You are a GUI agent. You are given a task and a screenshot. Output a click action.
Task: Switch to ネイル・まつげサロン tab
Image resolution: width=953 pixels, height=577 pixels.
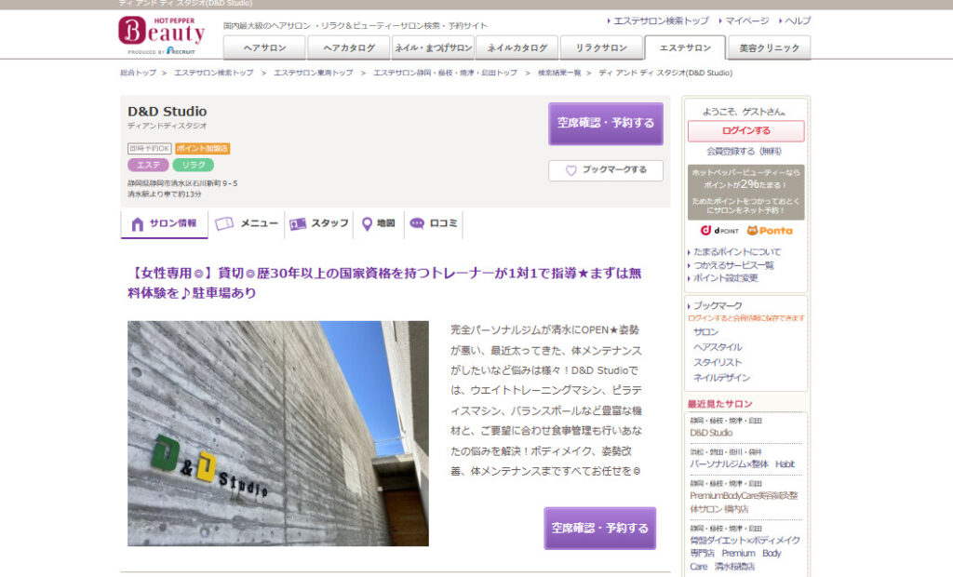[433, 48]
